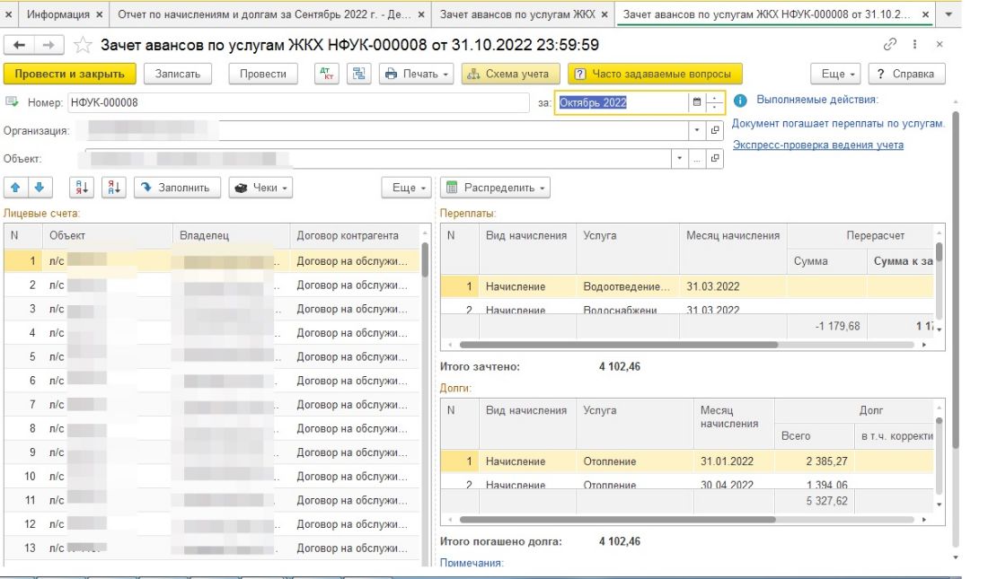Open the Организация field's linked record icon
Screen dimensions: 997x579
click(x=715, y=130)
